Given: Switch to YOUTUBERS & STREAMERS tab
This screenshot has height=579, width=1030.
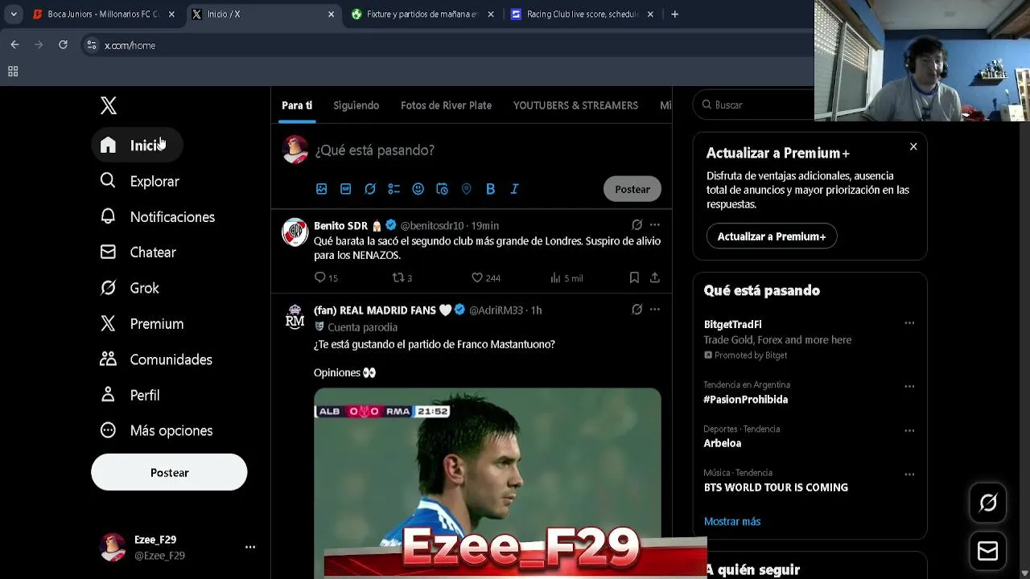Looking at the screenshot, I should 575,105.
